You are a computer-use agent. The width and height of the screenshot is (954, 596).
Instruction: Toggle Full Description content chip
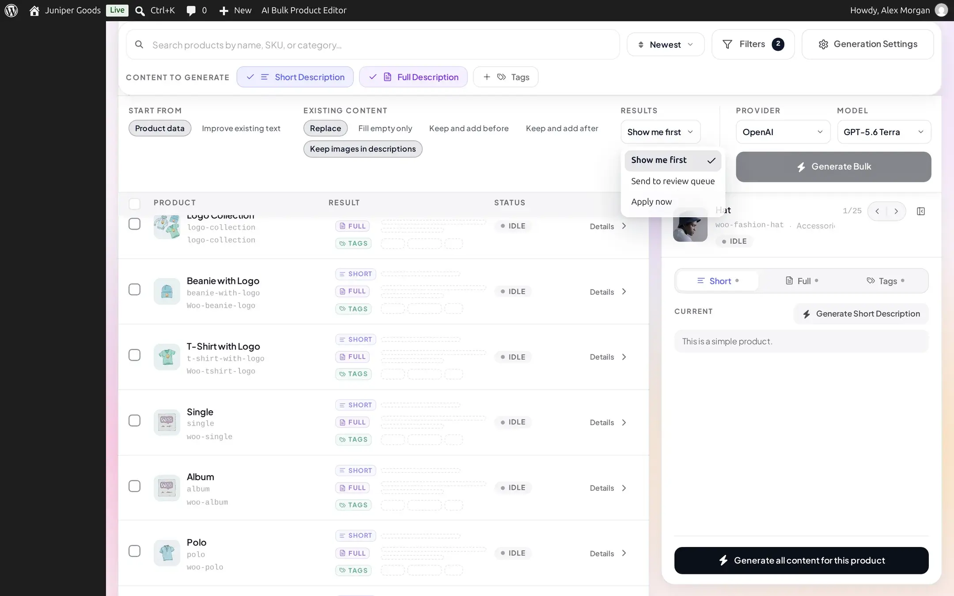point(413,77)
